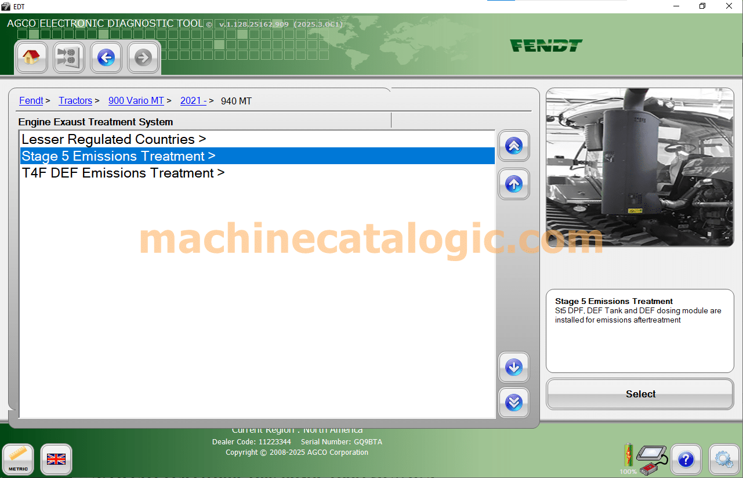Click the exhaust treatment system photo
The height and width of the screenshot is (478, 743).
pos(640,167)
